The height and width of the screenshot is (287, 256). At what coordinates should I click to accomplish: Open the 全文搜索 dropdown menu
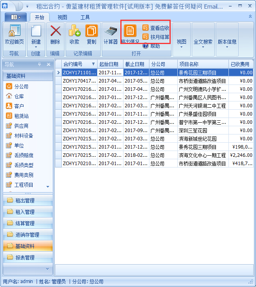[x=203, y=44]
